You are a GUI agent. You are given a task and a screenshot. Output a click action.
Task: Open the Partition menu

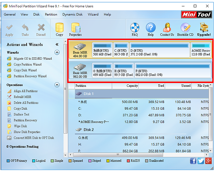51,14
